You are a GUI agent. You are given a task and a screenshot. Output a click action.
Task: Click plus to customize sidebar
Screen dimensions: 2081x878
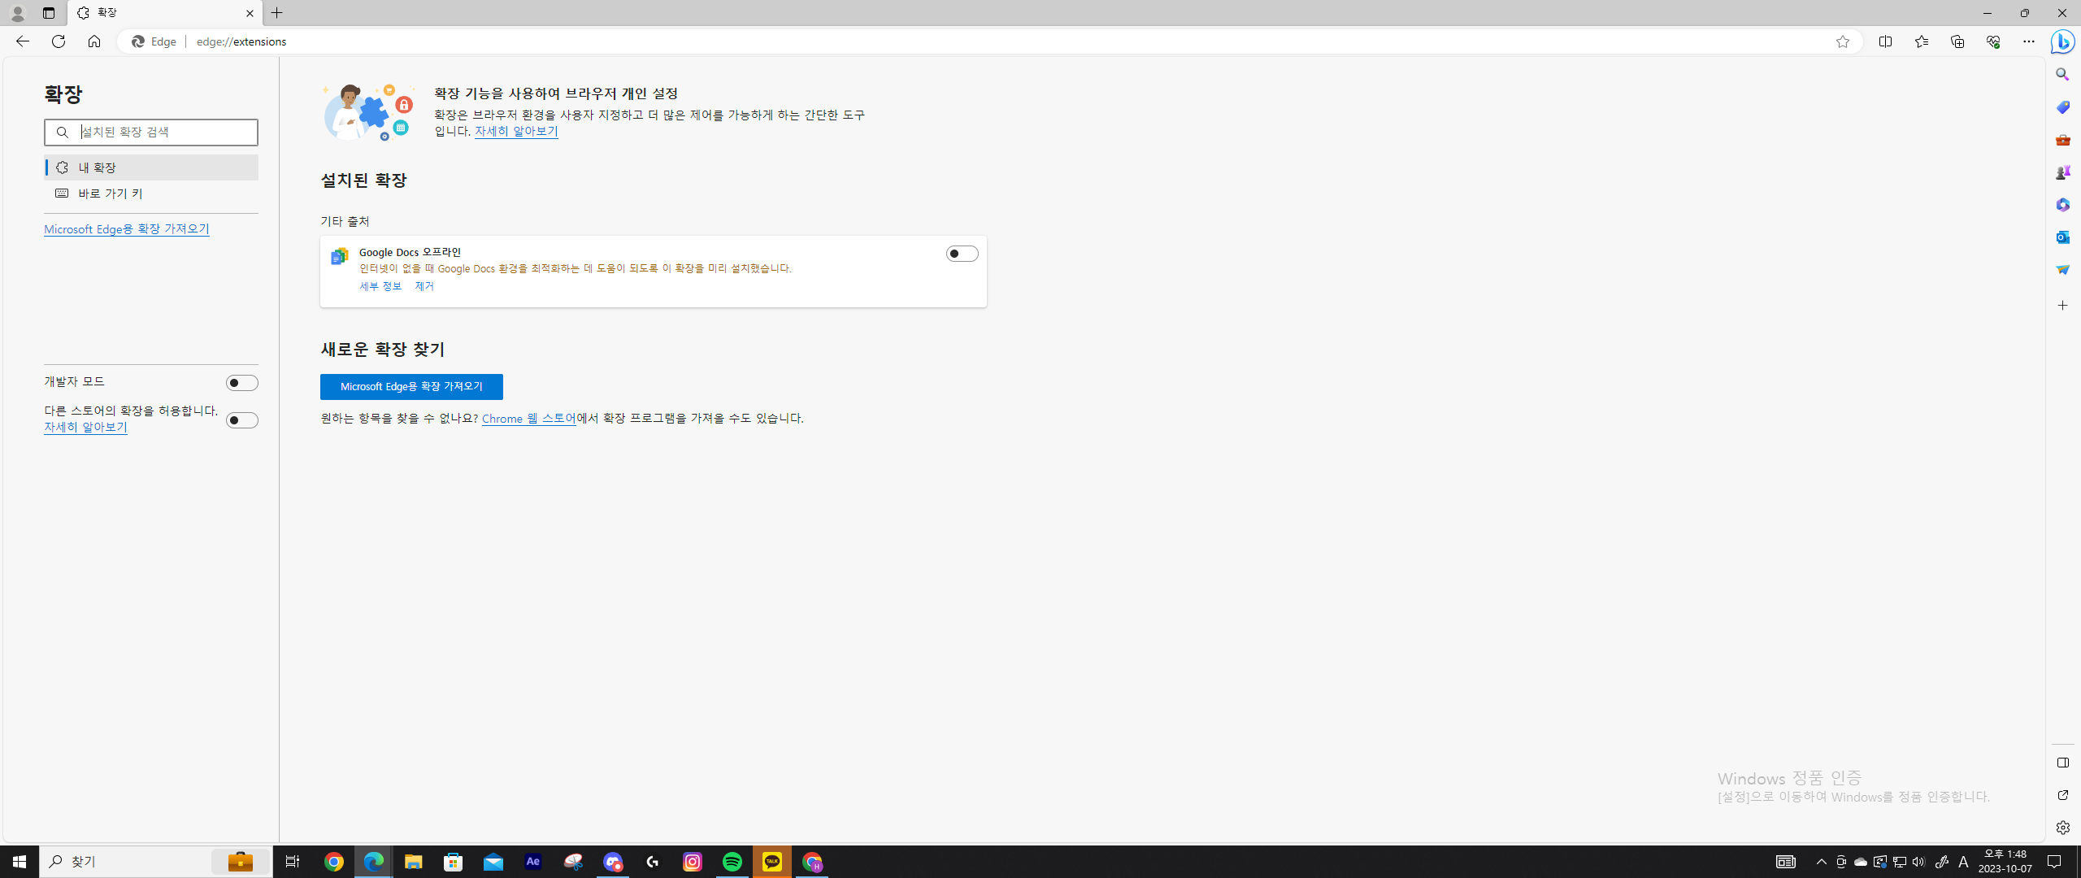point(2062,306)
